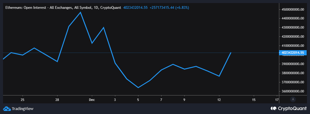Screen dimensions: 310x114
Task: Click the +257173415.44 (+6.83%) change text
Action: point(169,8)
